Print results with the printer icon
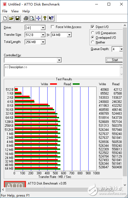Viewport: 128px width, 198px height. (26, 18)
